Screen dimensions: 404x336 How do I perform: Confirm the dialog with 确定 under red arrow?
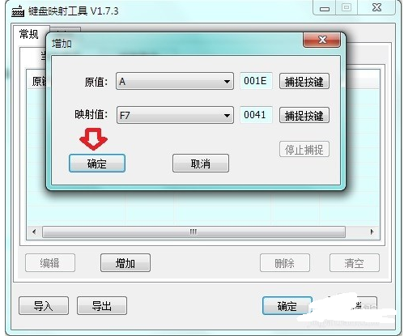coord(97,164)
